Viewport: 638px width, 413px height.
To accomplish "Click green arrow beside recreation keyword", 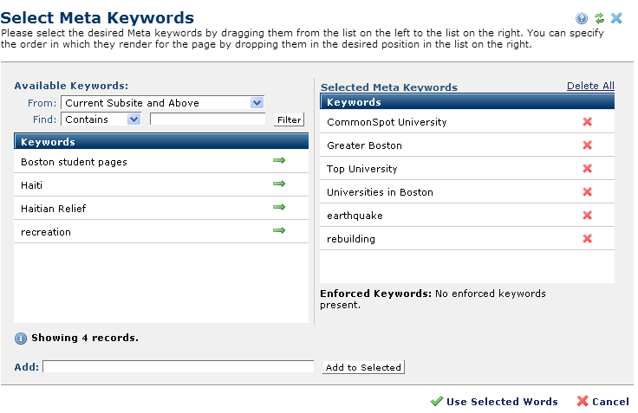I will (278, 231).
